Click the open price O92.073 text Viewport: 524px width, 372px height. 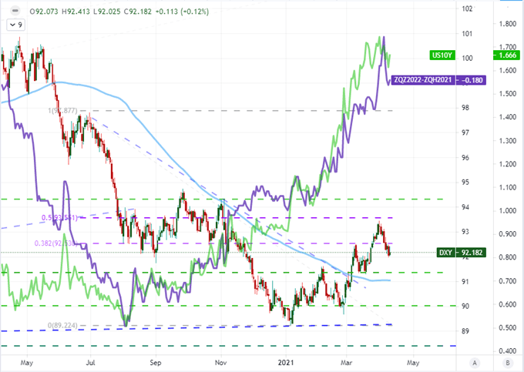coord(43,12)
